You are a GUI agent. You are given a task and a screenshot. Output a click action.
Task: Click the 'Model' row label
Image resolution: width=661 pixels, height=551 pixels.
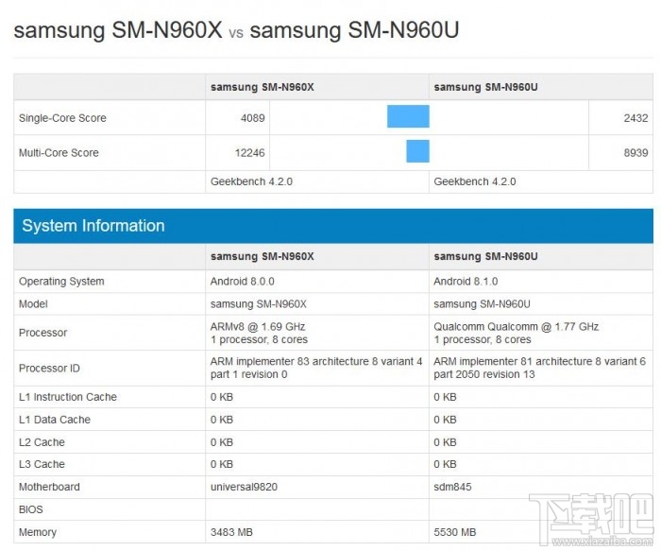pos(33,304)
